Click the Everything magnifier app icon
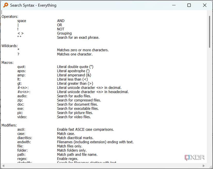213x169 pixels. tap(6, 5)
